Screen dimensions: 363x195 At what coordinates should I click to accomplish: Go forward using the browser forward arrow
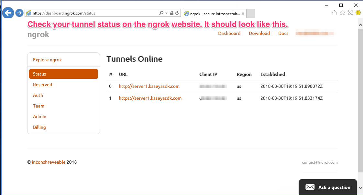[x=19, y=13]
